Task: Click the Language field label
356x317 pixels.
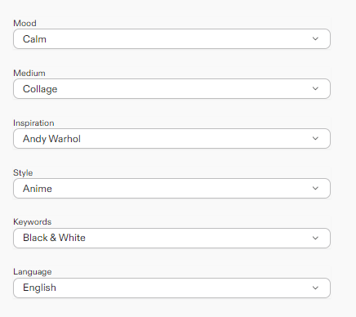Action: point(33,272)
